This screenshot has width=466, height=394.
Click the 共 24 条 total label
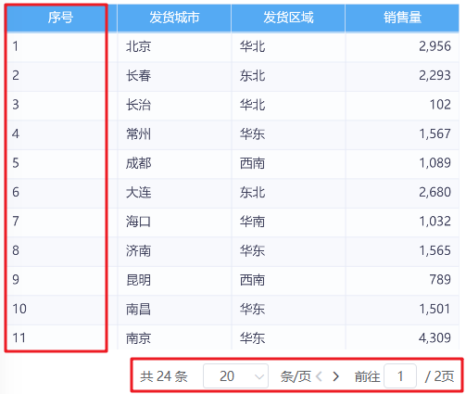tap(164, 376)
